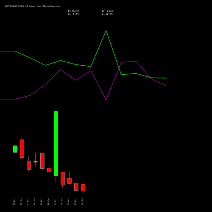212x212 pixels.
Task: Click the 15 date label on the x-axis
Action: [x=14, y=202]
